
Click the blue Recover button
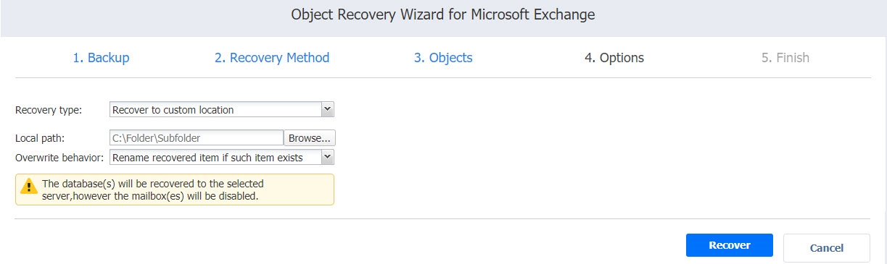tap(730, 245)
